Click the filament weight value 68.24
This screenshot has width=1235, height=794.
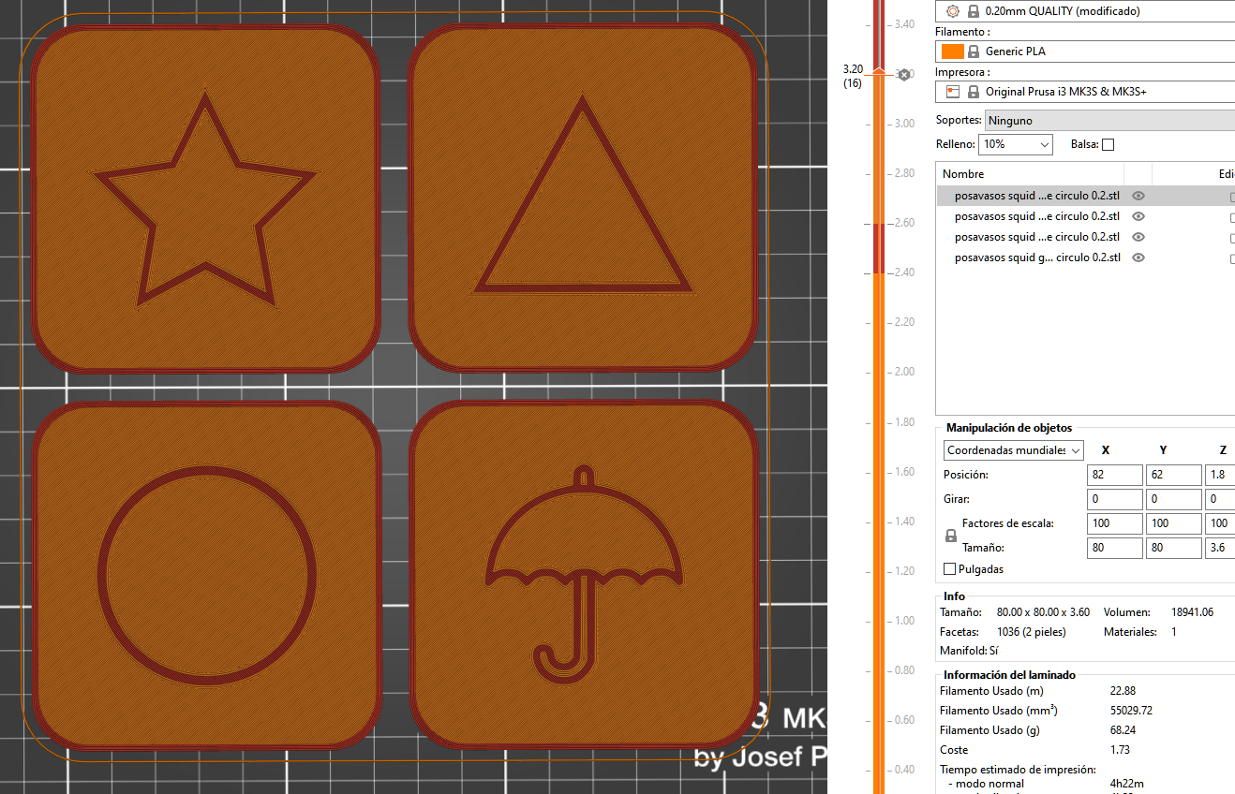[x=1123, y=730]
